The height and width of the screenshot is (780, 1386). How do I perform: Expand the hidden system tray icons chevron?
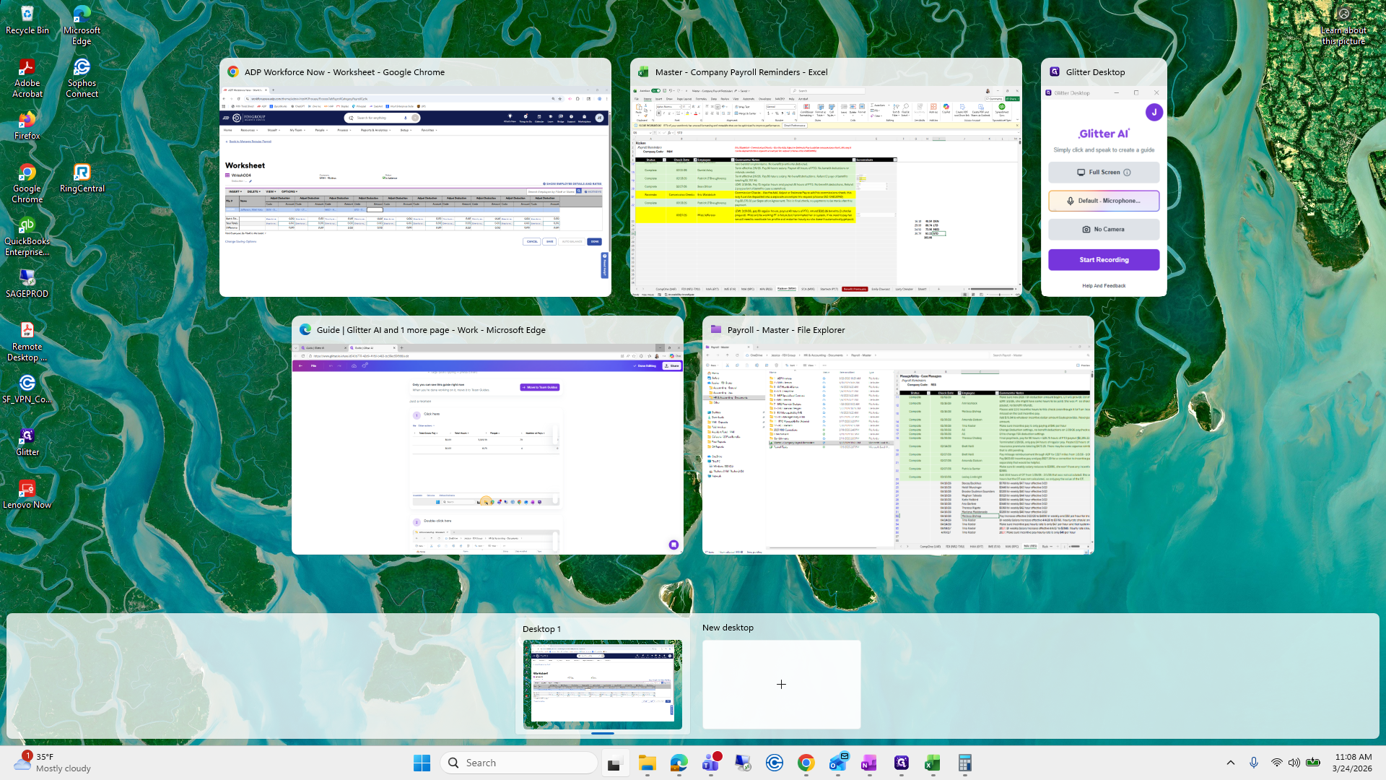1231,763
